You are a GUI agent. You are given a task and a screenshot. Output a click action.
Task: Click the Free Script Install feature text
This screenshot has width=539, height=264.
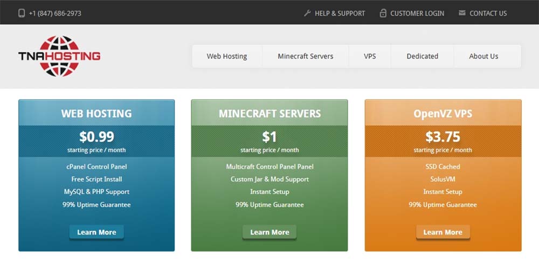click(x=96, y=179)
